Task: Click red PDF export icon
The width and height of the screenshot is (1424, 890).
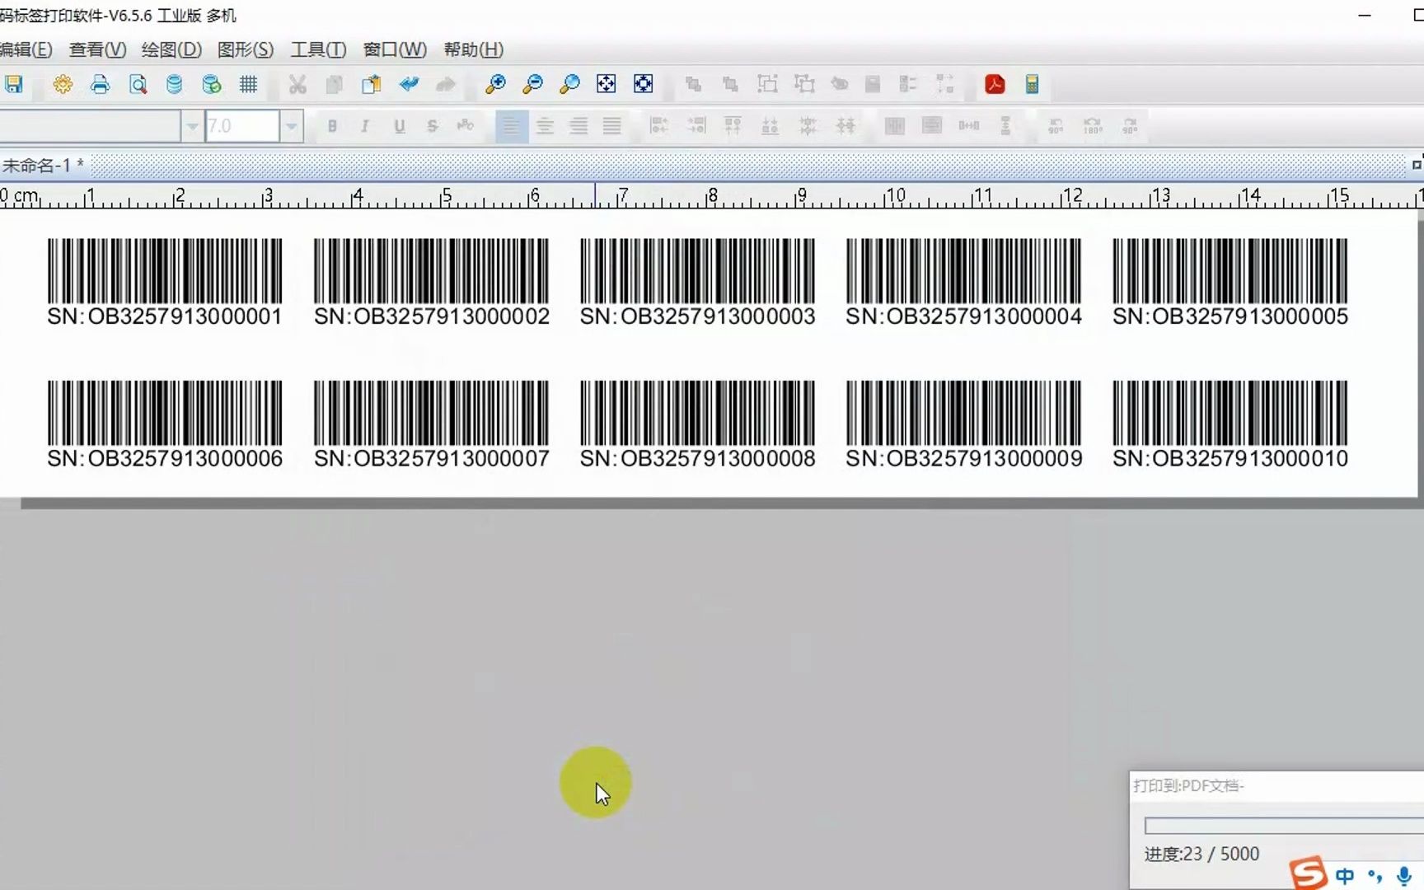Action: pyautogui.click(x=995, y=84)
